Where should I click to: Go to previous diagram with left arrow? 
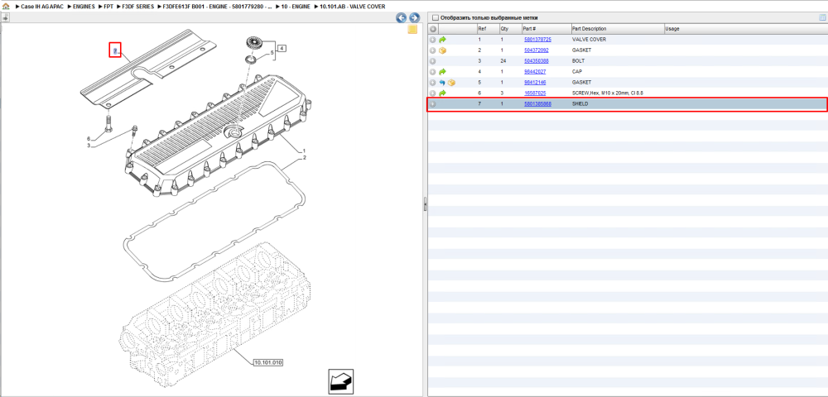[401, 18]
